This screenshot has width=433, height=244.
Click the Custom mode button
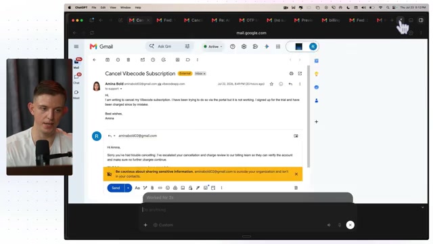pyautogui.click(x=163, y=225)
